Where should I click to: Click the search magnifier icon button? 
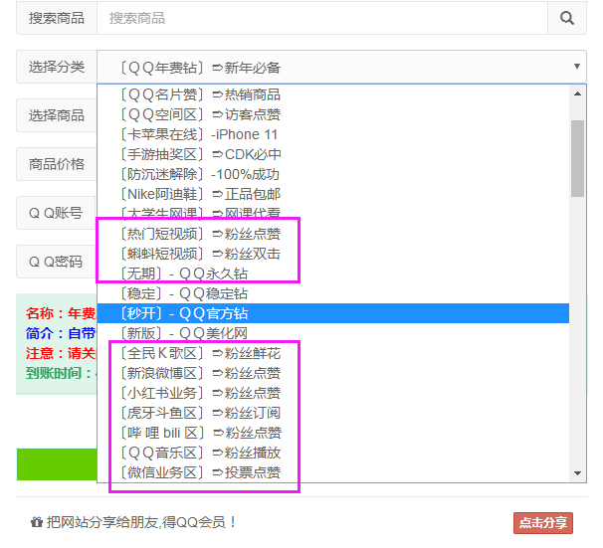coord(567,18)
